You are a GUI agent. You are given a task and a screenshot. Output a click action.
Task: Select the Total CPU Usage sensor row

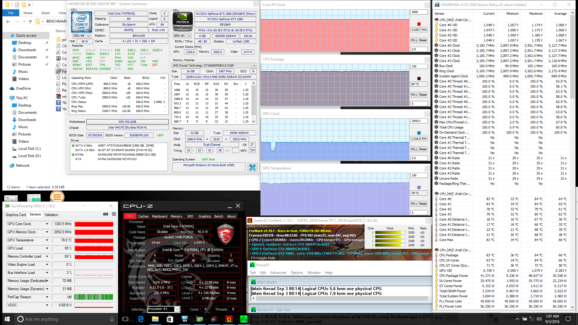coord(502,127)
